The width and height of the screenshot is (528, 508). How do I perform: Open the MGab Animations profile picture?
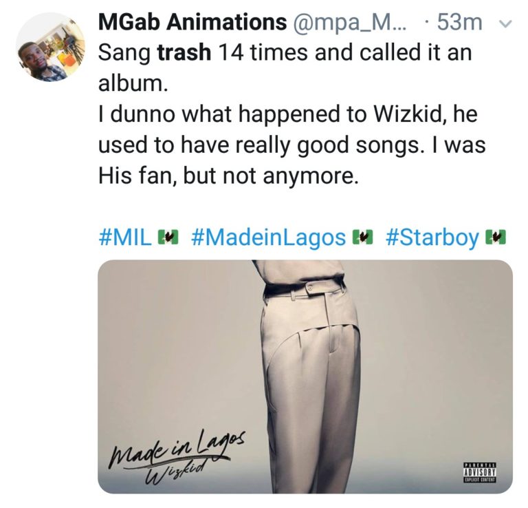point(50,47)
